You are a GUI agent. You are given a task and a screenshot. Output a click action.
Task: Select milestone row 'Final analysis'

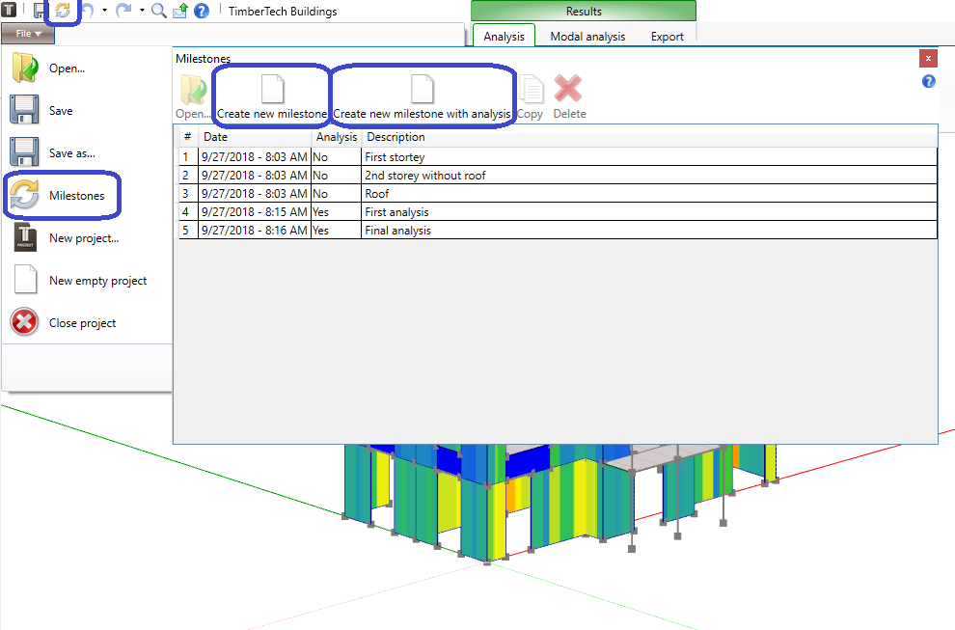558,230
